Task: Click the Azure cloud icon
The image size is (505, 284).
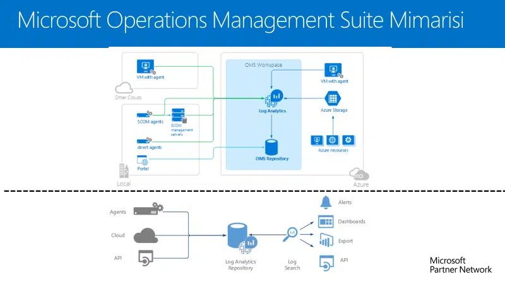Action: (359, 174)
